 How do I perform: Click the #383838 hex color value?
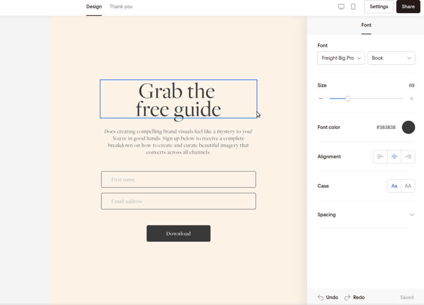point(386,128)
